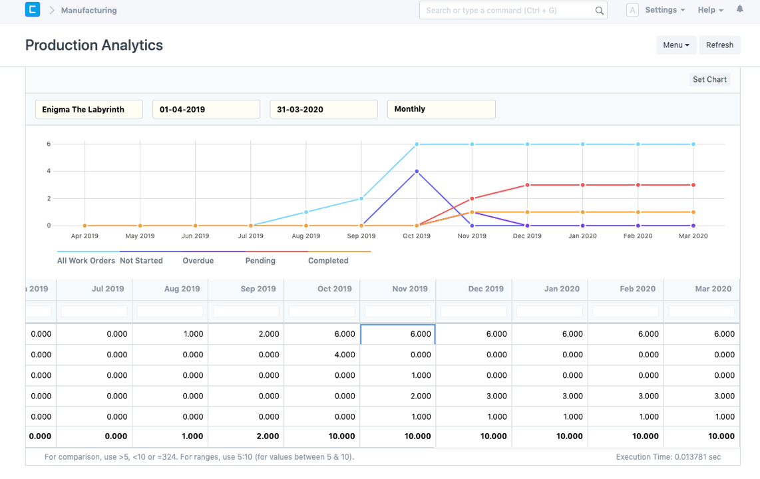Click the from-date field 01-04-2019
Screen dimensions: 760x479
(206, 109)
